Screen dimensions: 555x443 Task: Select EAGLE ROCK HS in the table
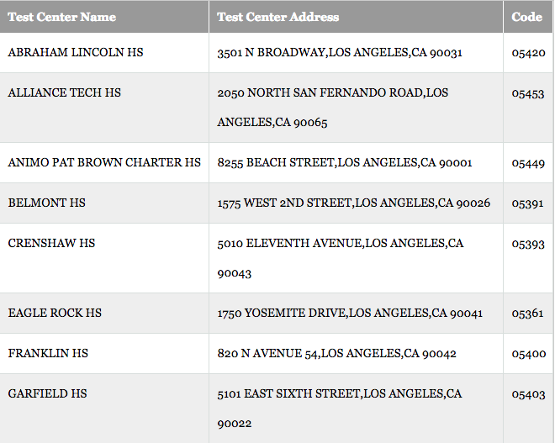point(55,313)
